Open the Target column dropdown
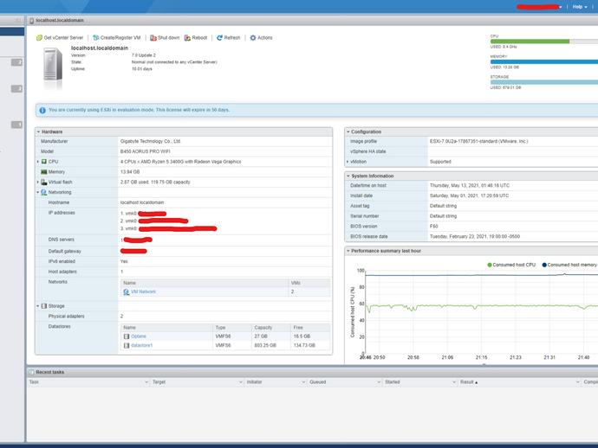 [x=241, y=382]
